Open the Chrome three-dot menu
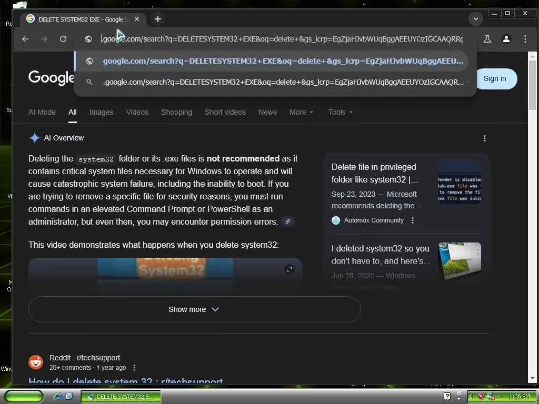 tap(525, 39)
